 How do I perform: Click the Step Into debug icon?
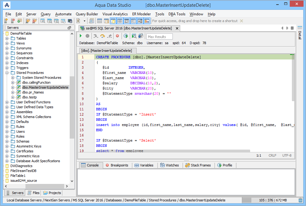click(95, 36)
